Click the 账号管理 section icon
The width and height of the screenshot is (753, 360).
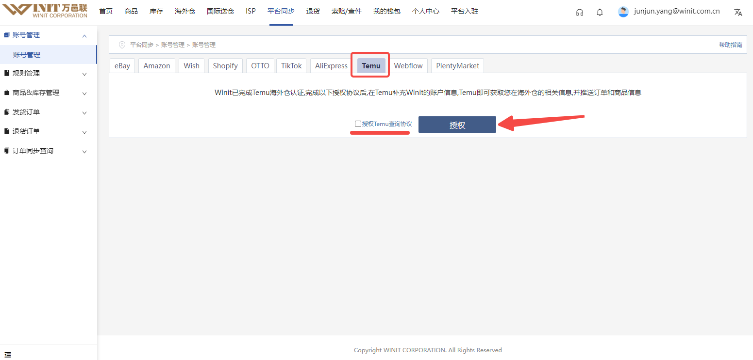[7, 35]
